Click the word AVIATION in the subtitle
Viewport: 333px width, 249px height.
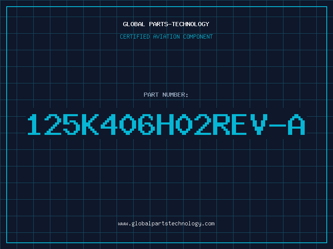[166, 37]
